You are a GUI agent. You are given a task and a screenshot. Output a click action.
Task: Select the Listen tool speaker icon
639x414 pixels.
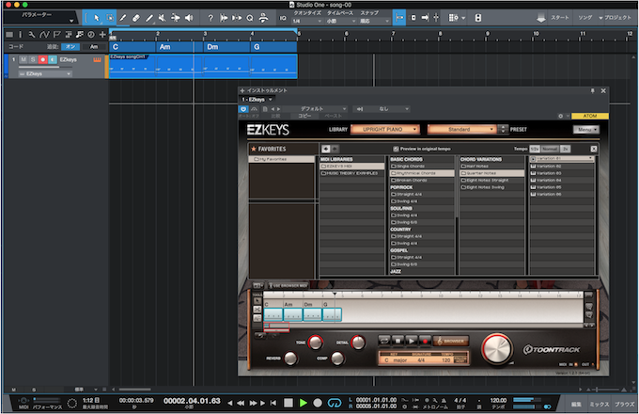pos(189,18)
